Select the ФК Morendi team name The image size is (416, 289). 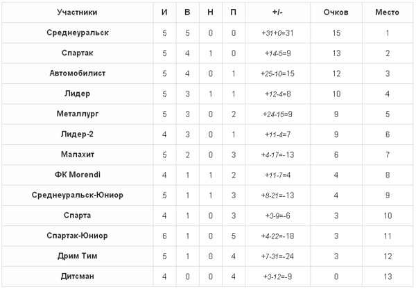point(78,175)
